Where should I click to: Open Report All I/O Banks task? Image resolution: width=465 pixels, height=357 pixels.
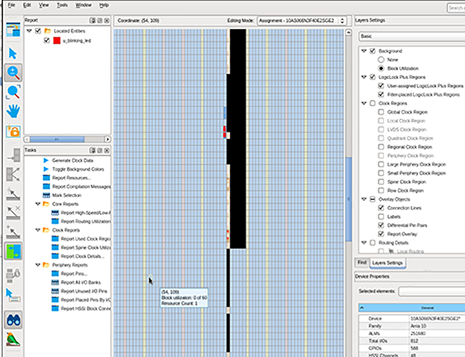pyautogui.click(x=81, y=282)
